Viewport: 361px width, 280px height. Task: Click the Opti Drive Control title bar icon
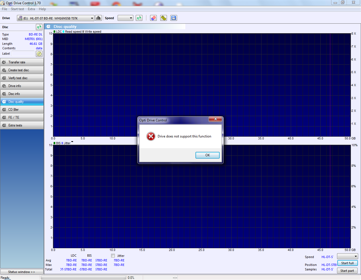(x=3, y=3)
